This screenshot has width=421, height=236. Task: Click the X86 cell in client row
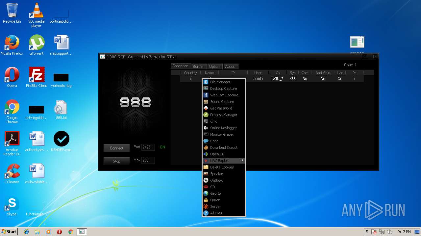tap(292, 79)
